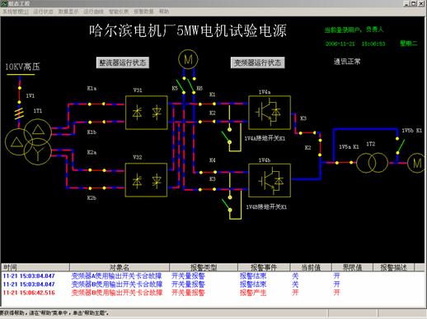Select the 1T2 output transformer symbol
The height and width of the screenshot is (319, 427).
tap(372, 163)
